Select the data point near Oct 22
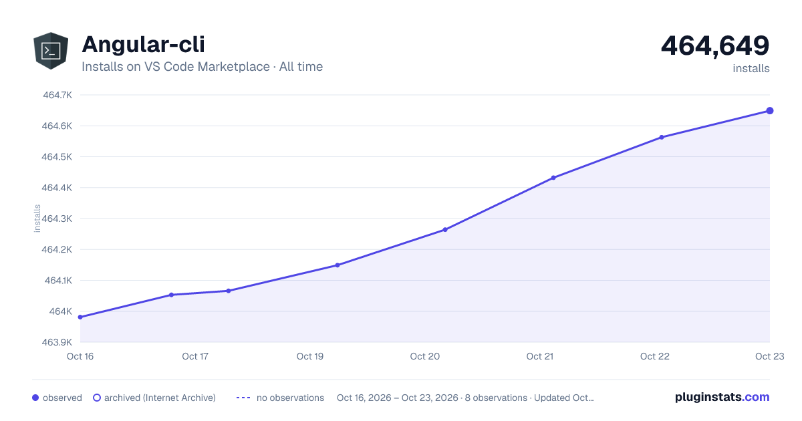802x421 pixels. (662, 137)
